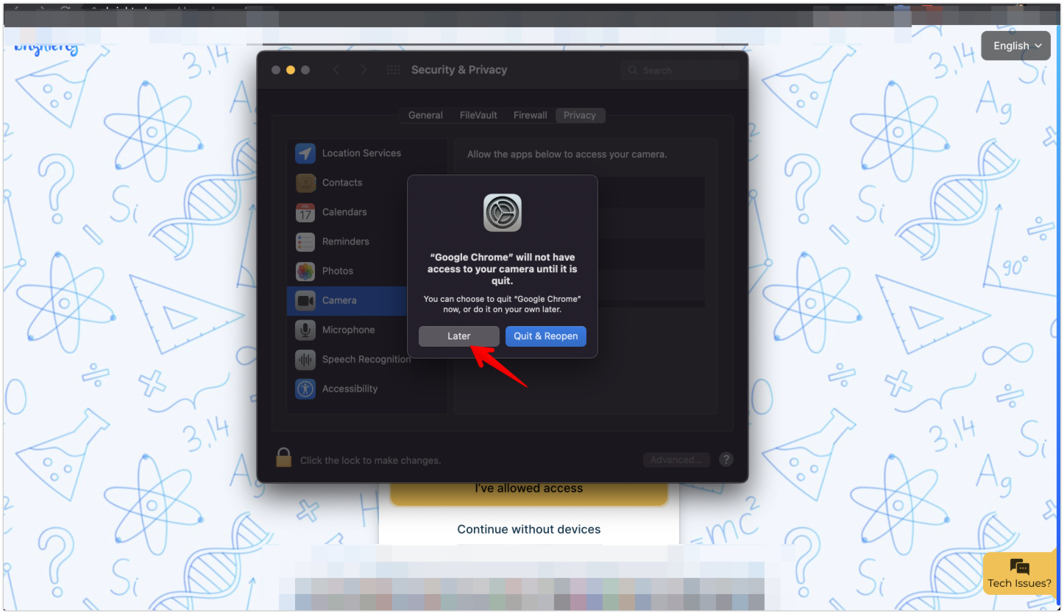Viewport: 1064px width, 614px height.
Task: Click the Advanced... button
Action: click(676, 459)
